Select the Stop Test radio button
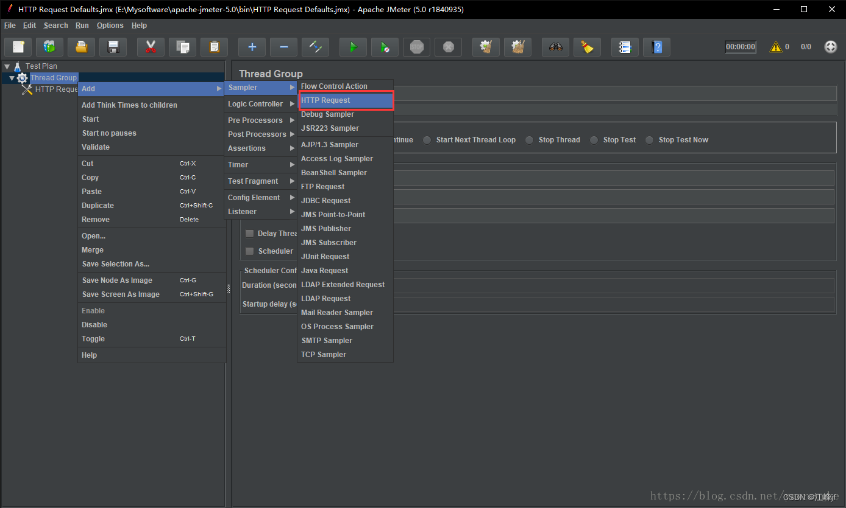 click(594, 140)
